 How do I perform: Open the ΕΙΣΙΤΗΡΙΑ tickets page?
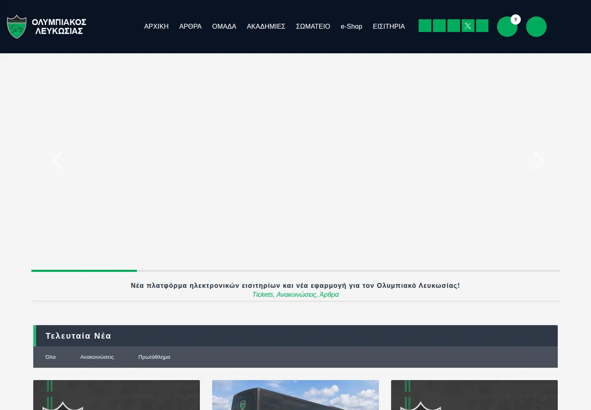coord(389,26)
